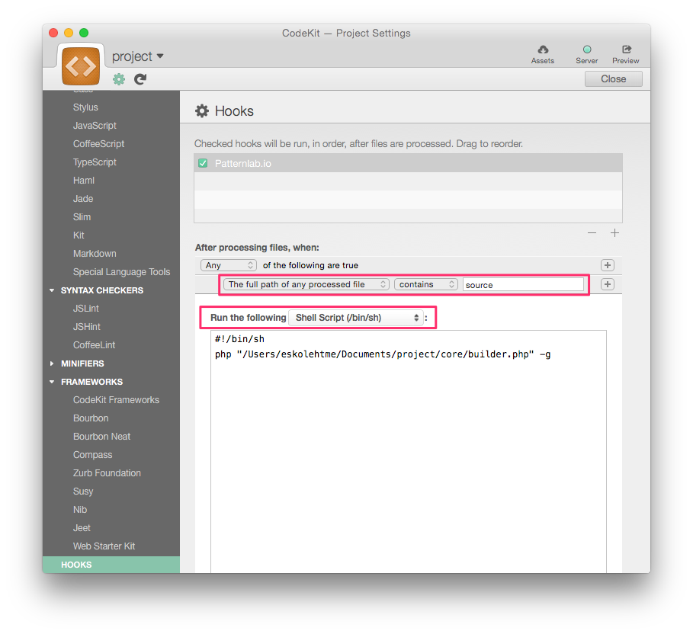Screen dimensions: 693x634
Task: Open Bourbon framework settings
Action: click(x=91, y=418)
